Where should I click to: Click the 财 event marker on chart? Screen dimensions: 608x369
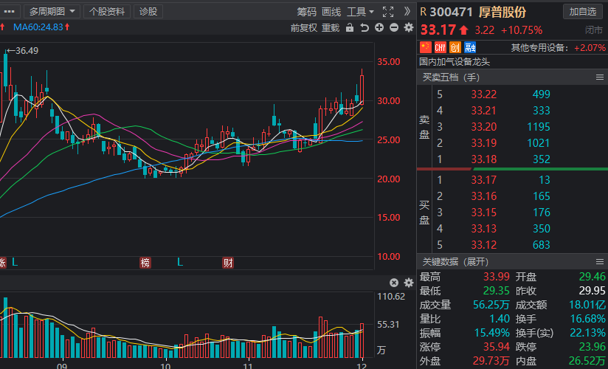[x=228, y=262]
